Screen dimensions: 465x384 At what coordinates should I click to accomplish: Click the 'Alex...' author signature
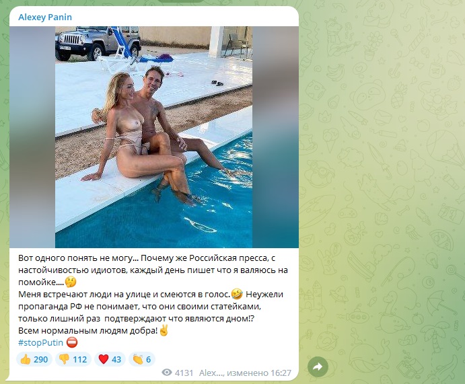coord(211,373)
